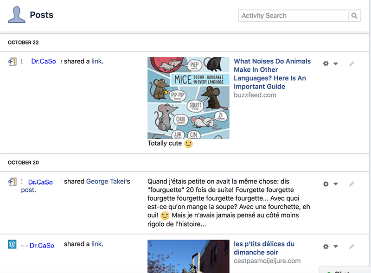The height and width of the screenshot is (273, 371).
Task: Click the "post" link under the George Takei entry
Action: [x=27, y=190]
